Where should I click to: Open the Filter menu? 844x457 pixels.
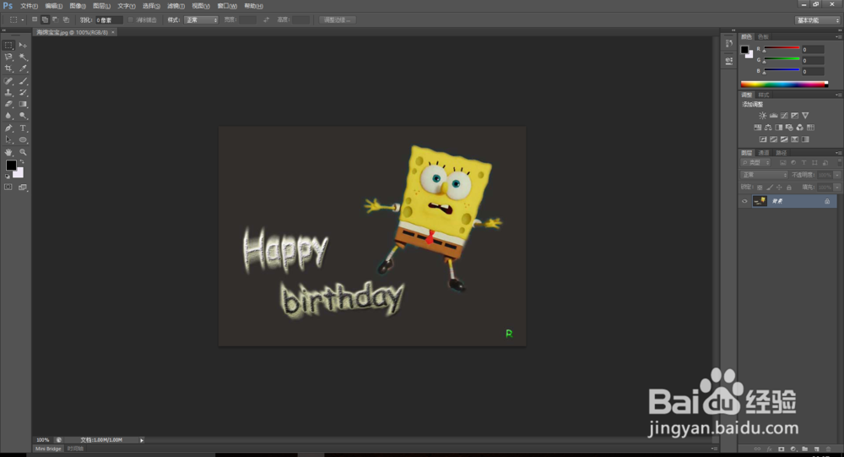[x=176, y=6]
